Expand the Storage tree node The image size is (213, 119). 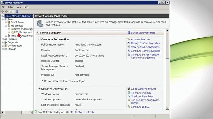3,49
